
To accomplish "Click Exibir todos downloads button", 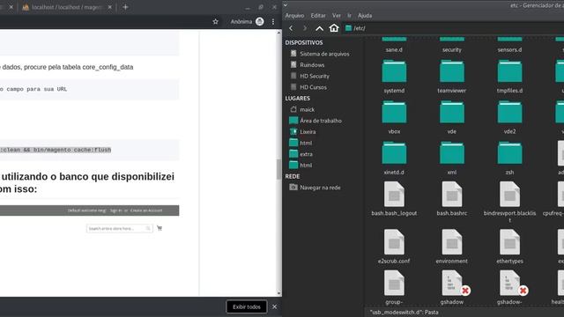I will coord(247,306).
